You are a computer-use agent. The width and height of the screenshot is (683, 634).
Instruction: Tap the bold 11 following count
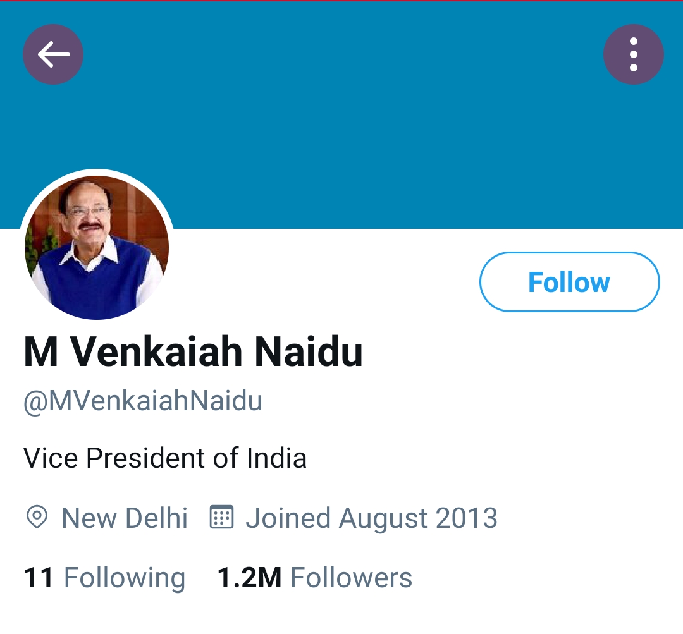(x=39, y=577)
